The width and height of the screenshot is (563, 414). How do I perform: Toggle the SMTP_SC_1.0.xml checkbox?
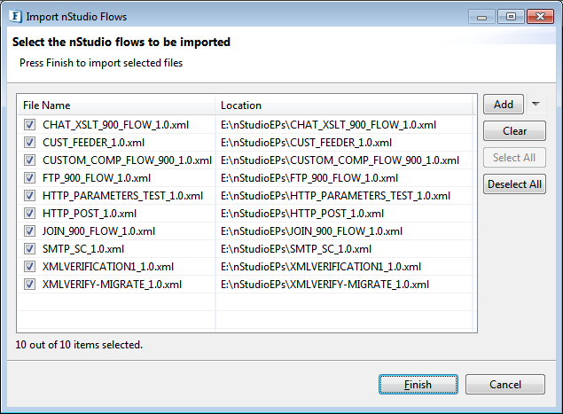(29, 249)
